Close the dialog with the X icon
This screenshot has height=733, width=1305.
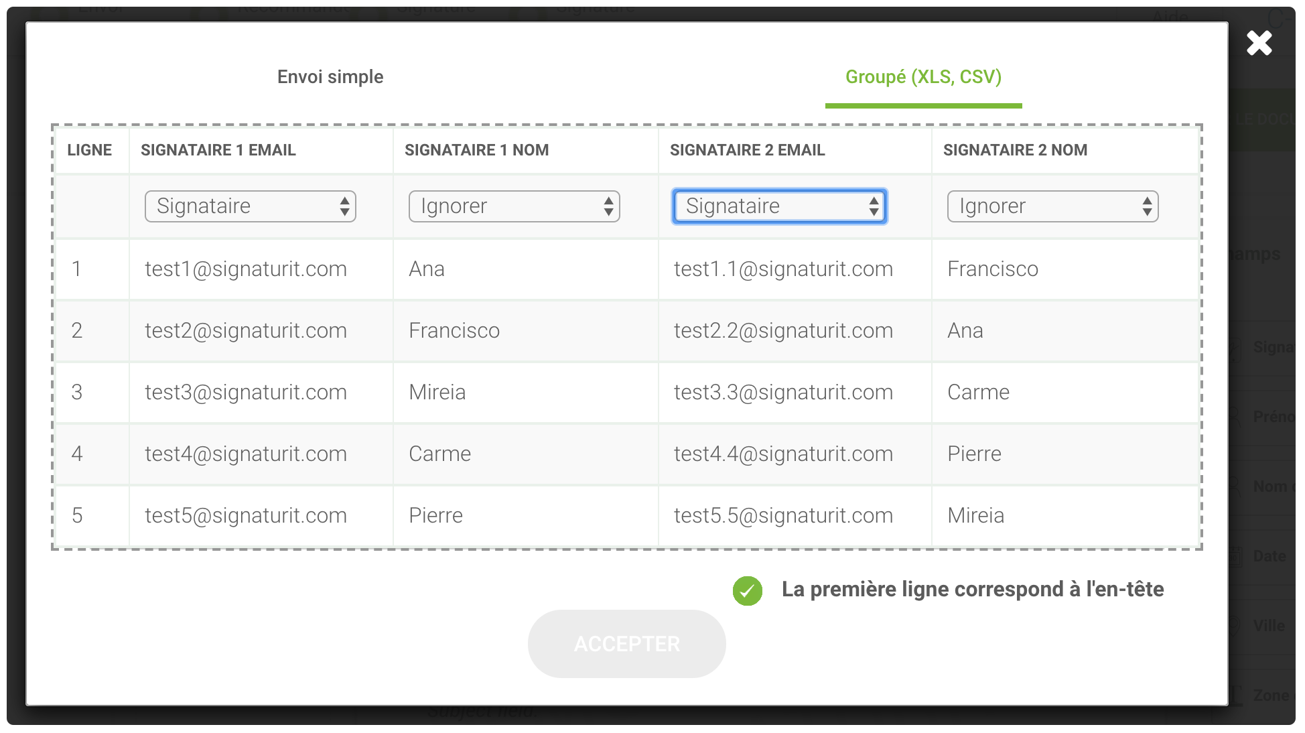[1259, 43]
